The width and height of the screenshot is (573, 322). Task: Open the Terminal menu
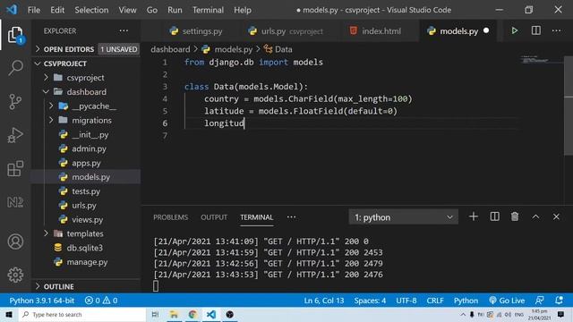pos(208,10)
